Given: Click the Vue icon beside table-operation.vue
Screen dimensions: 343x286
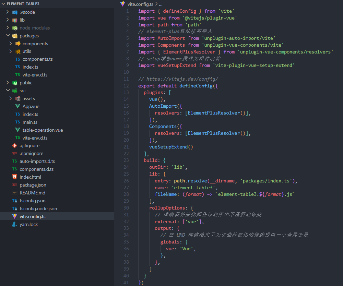Looking at the screenshot, I should click(18, 130).
